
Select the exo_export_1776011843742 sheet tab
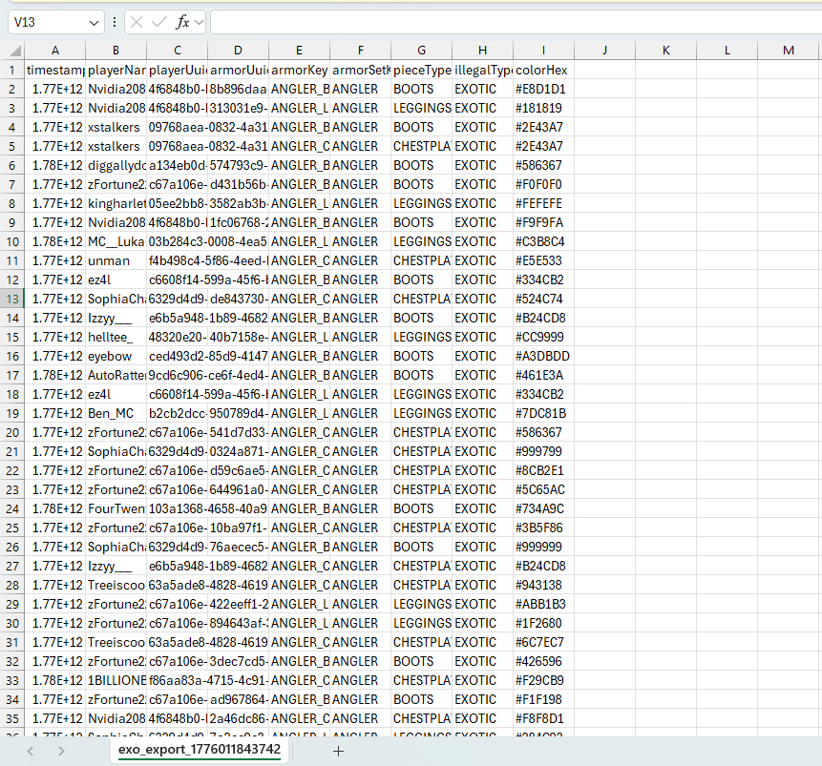click(x=200, y=749)
